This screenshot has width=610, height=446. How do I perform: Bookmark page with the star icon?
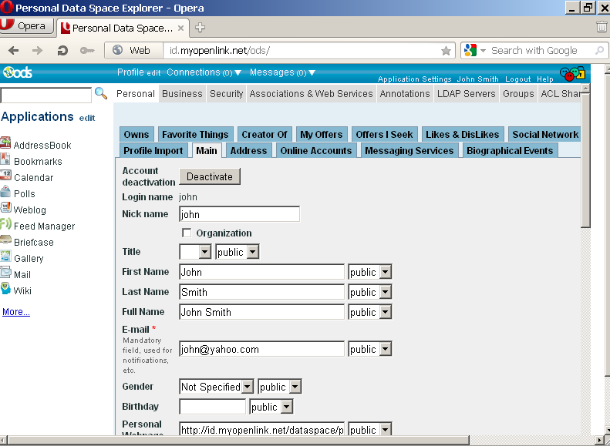446,51
